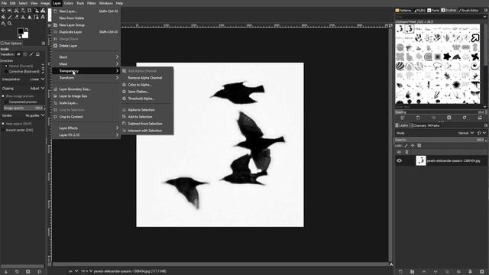This screenshot has width=489, height=275.
Task: Adjust the layer Opacity slider
Action: [x=441, y=140]
